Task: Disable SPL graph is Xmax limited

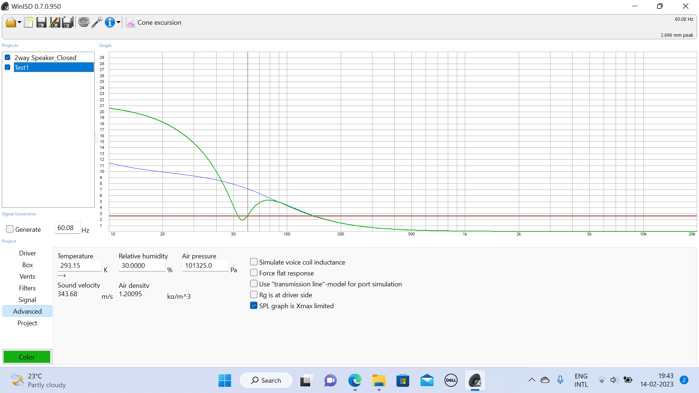Action: 254,306
